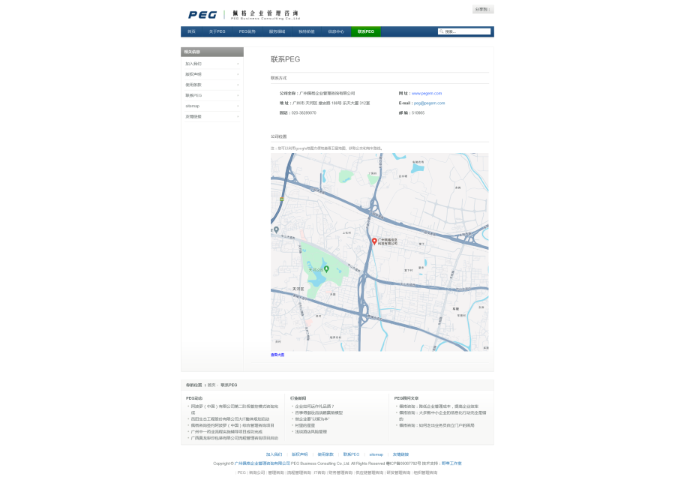
Task: Open 友情链接 in the left sidebar
Action: [x=193, y=116]
